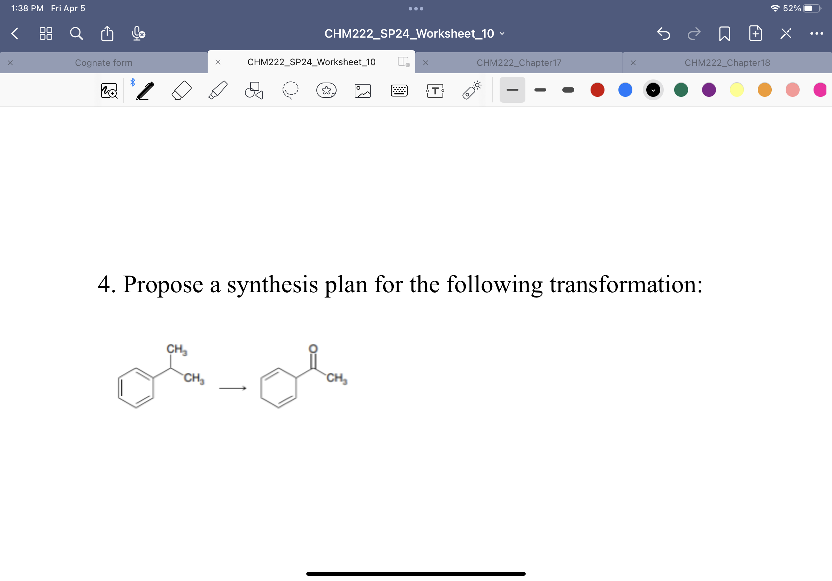Viewport: 832px width, 581px height.
Task: Open the Elements stickers tool
Action: pos(326,90)
